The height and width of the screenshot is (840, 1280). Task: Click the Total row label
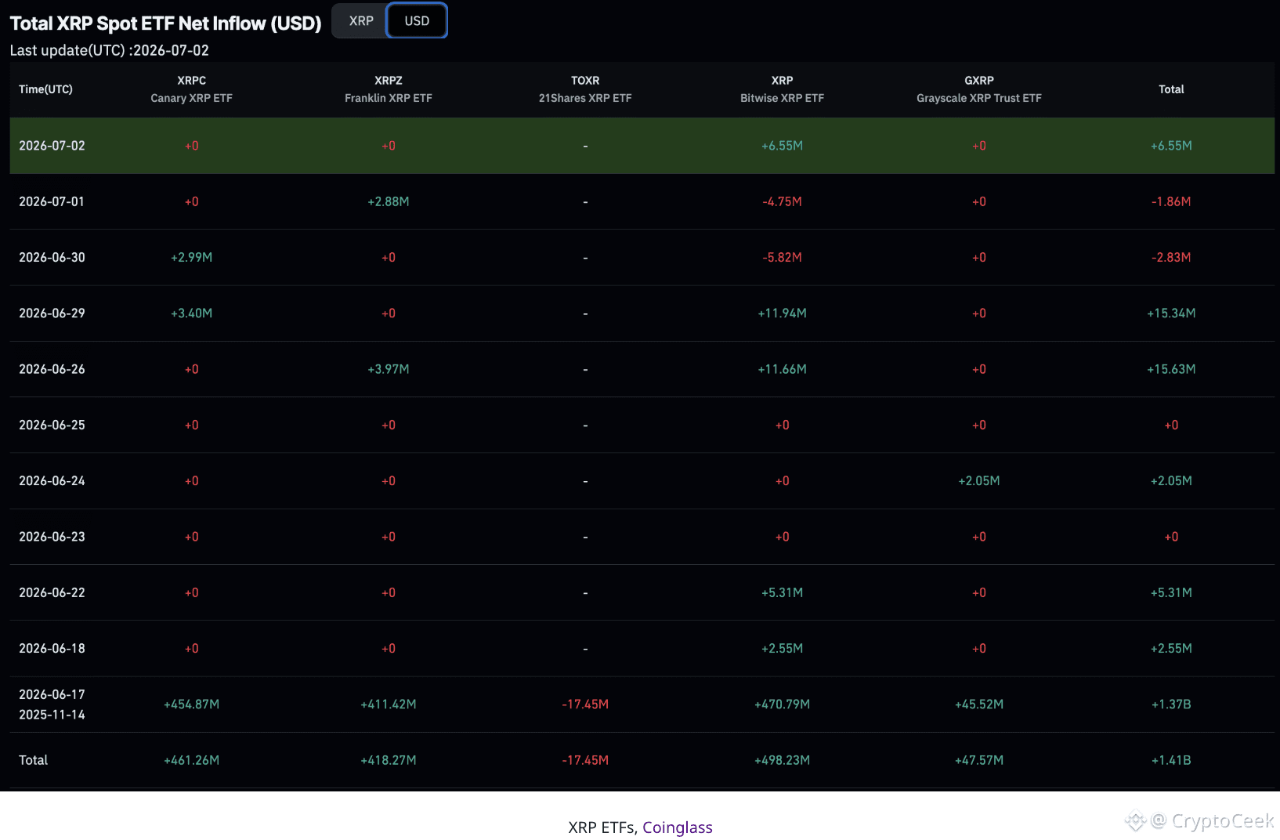click(34, 760)
